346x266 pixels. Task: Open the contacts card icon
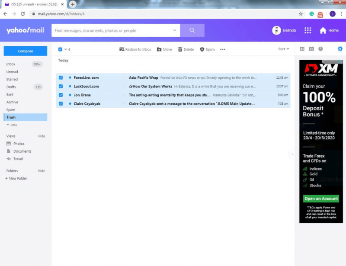(x=302, y=49)
